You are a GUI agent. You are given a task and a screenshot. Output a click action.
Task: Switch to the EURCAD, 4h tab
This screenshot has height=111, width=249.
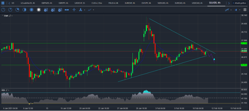[180, 3]
